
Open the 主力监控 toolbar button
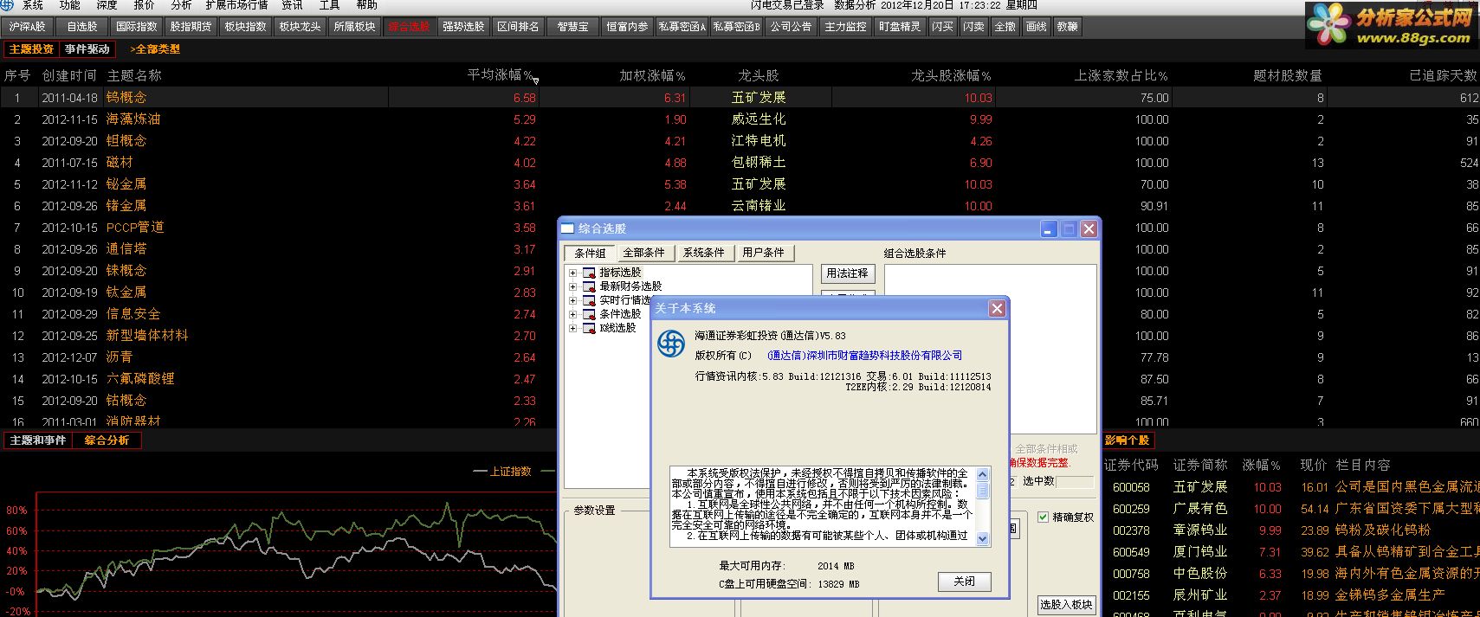coord(846,27)
